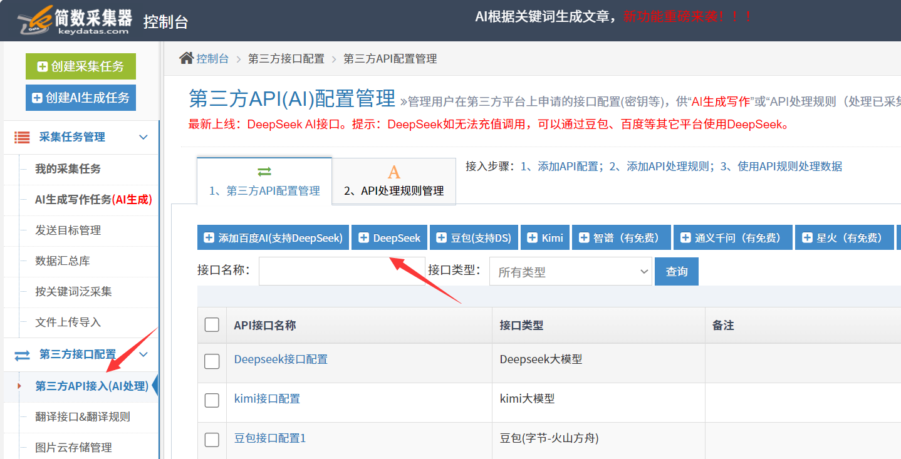Open the kimi接口配置 link
This screenshot has width=901, height=459.
[x=267, y=399]
